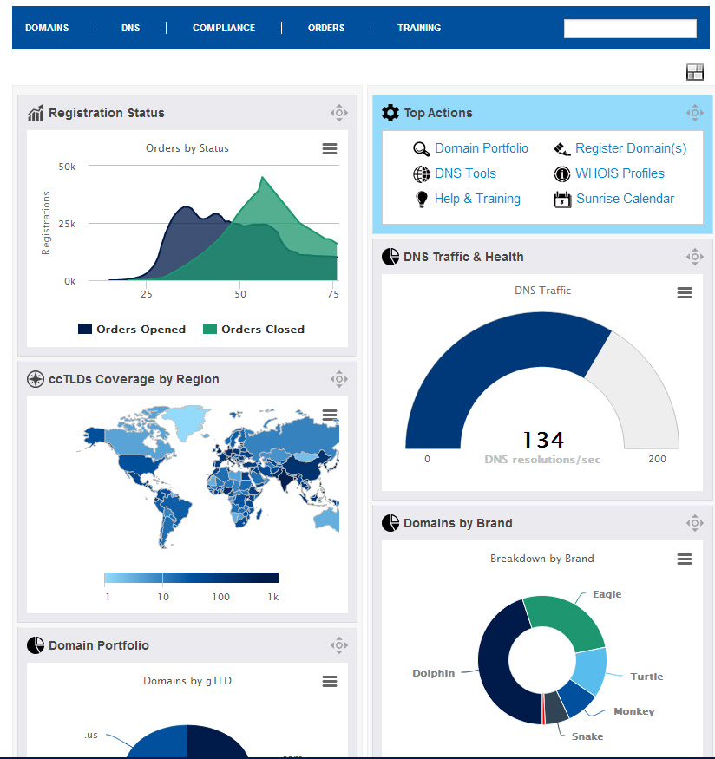
Task: Toggle Dolphin slice label in brand chart
Action: [x=433, y=673]
